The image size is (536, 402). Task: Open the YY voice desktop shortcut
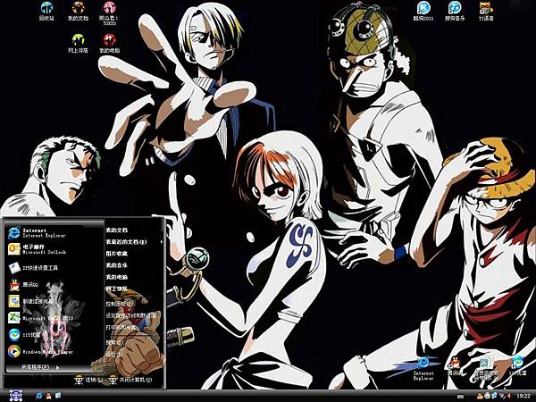coord(486,12)
